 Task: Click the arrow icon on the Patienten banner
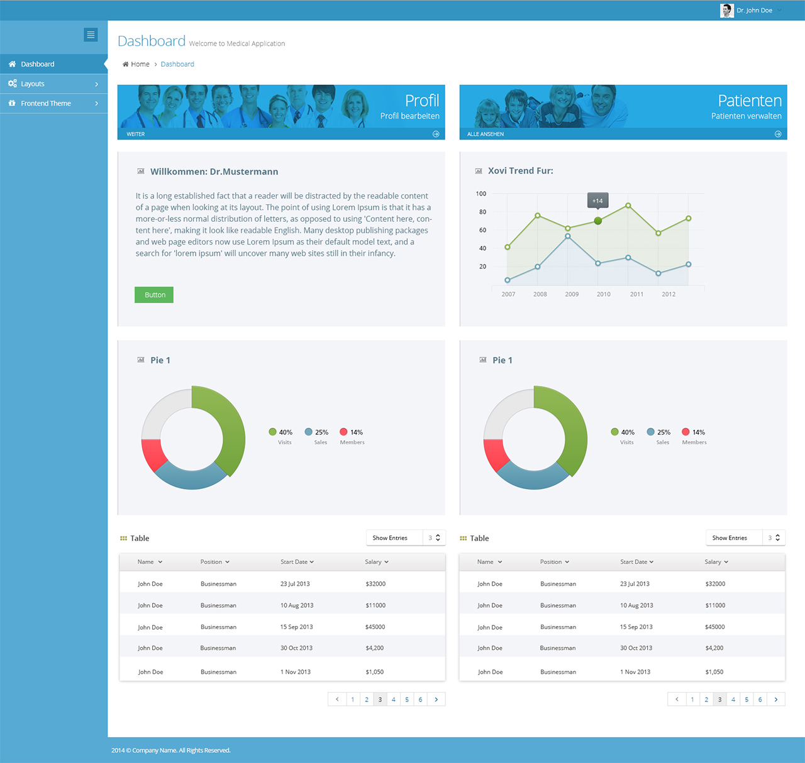pos(777,133)
